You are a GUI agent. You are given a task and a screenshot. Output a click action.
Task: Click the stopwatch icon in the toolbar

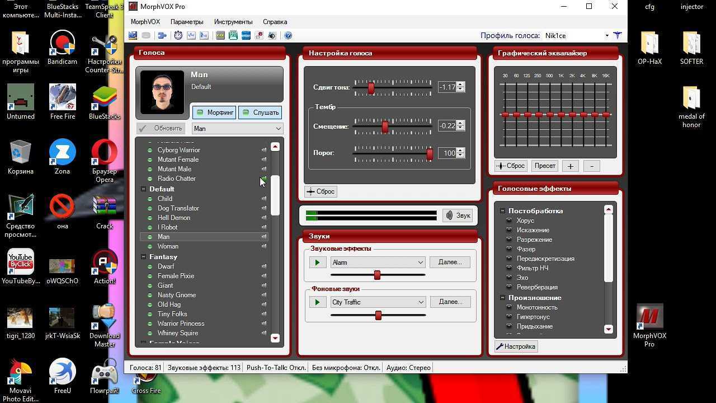point(178,35)
